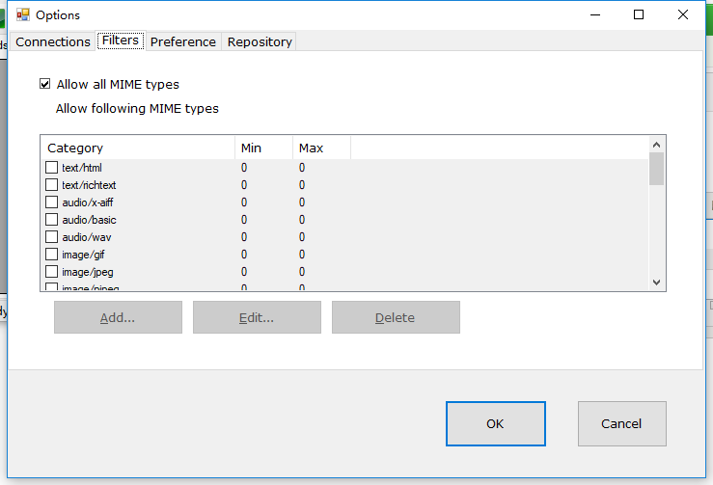Click the Min column header
The image size is (713, 485).
pyautogui.click(x=263, y=148)
